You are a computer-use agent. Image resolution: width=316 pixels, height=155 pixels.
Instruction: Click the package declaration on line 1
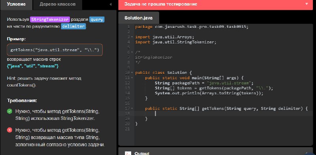click(x=192, y=27)
